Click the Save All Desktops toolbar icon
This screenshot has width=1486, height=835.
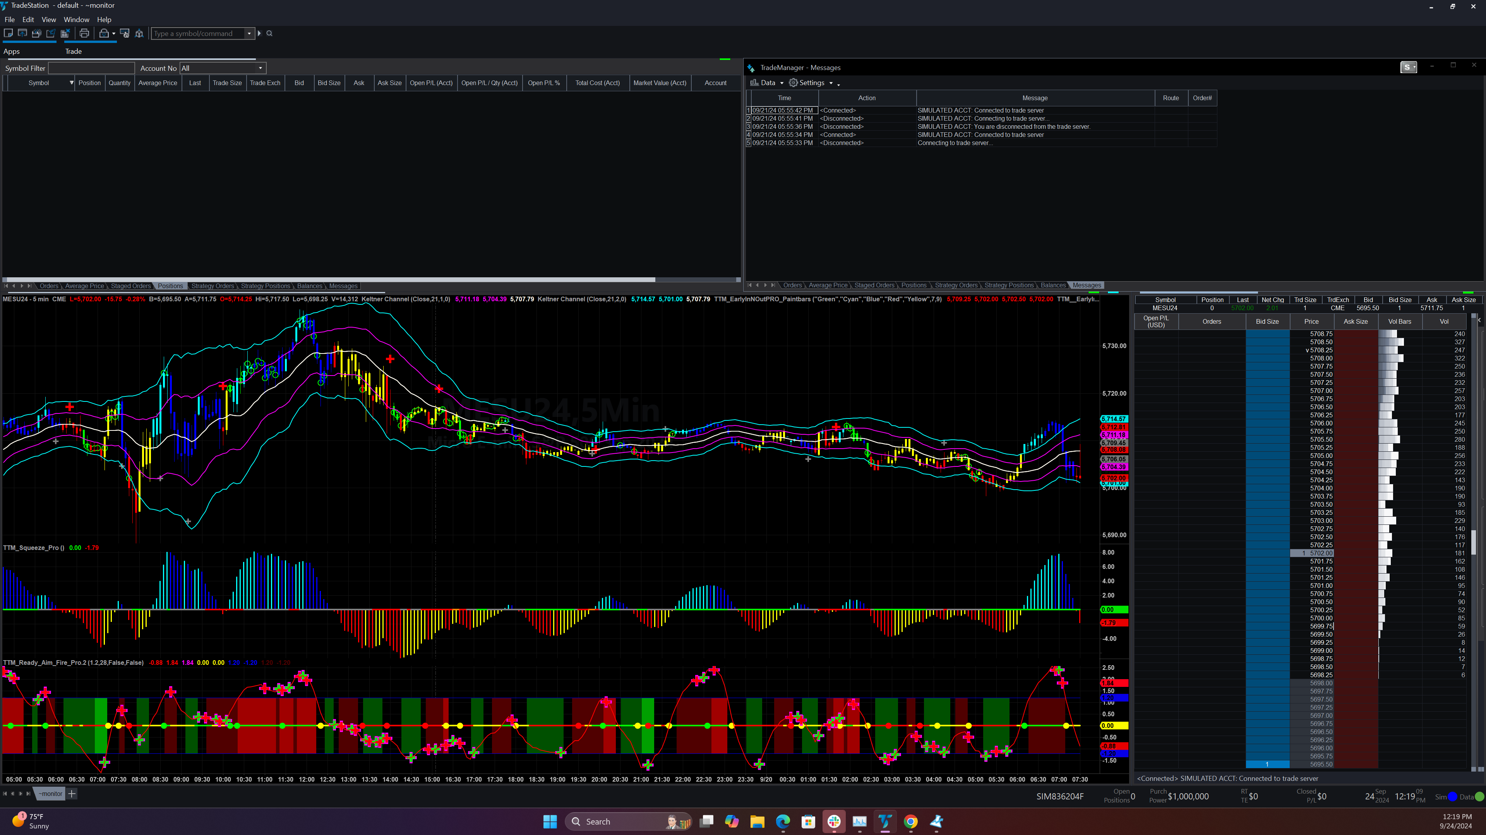[36, 33]
